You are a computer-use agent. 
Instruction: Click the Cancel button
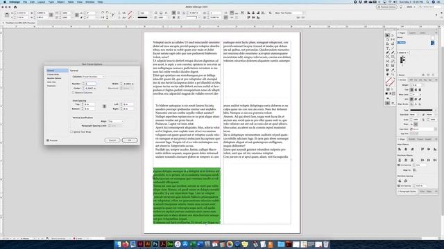pos(112,140)
